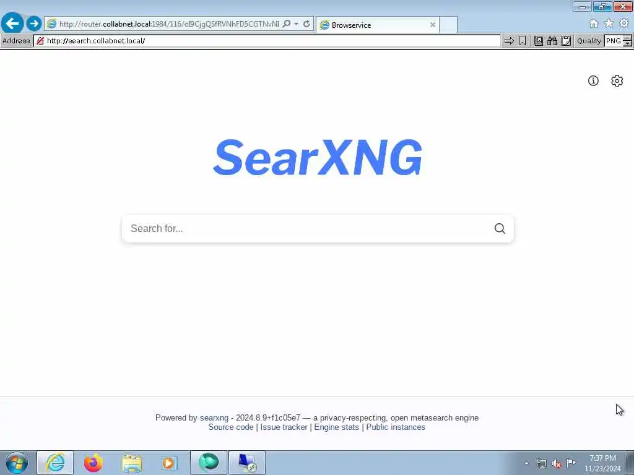Open IE tools gear menu
The width and height of the screenshot is (634, 475).
click(x=624, y=24)
